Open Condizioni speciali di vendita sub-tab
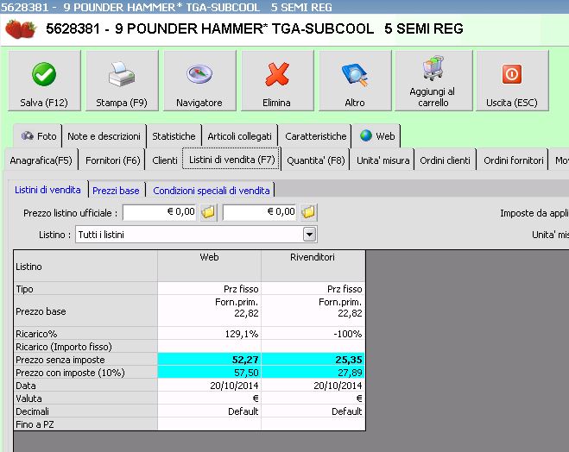Image resolution: width=569 pixels, height=452 pixels. point(212,191)
